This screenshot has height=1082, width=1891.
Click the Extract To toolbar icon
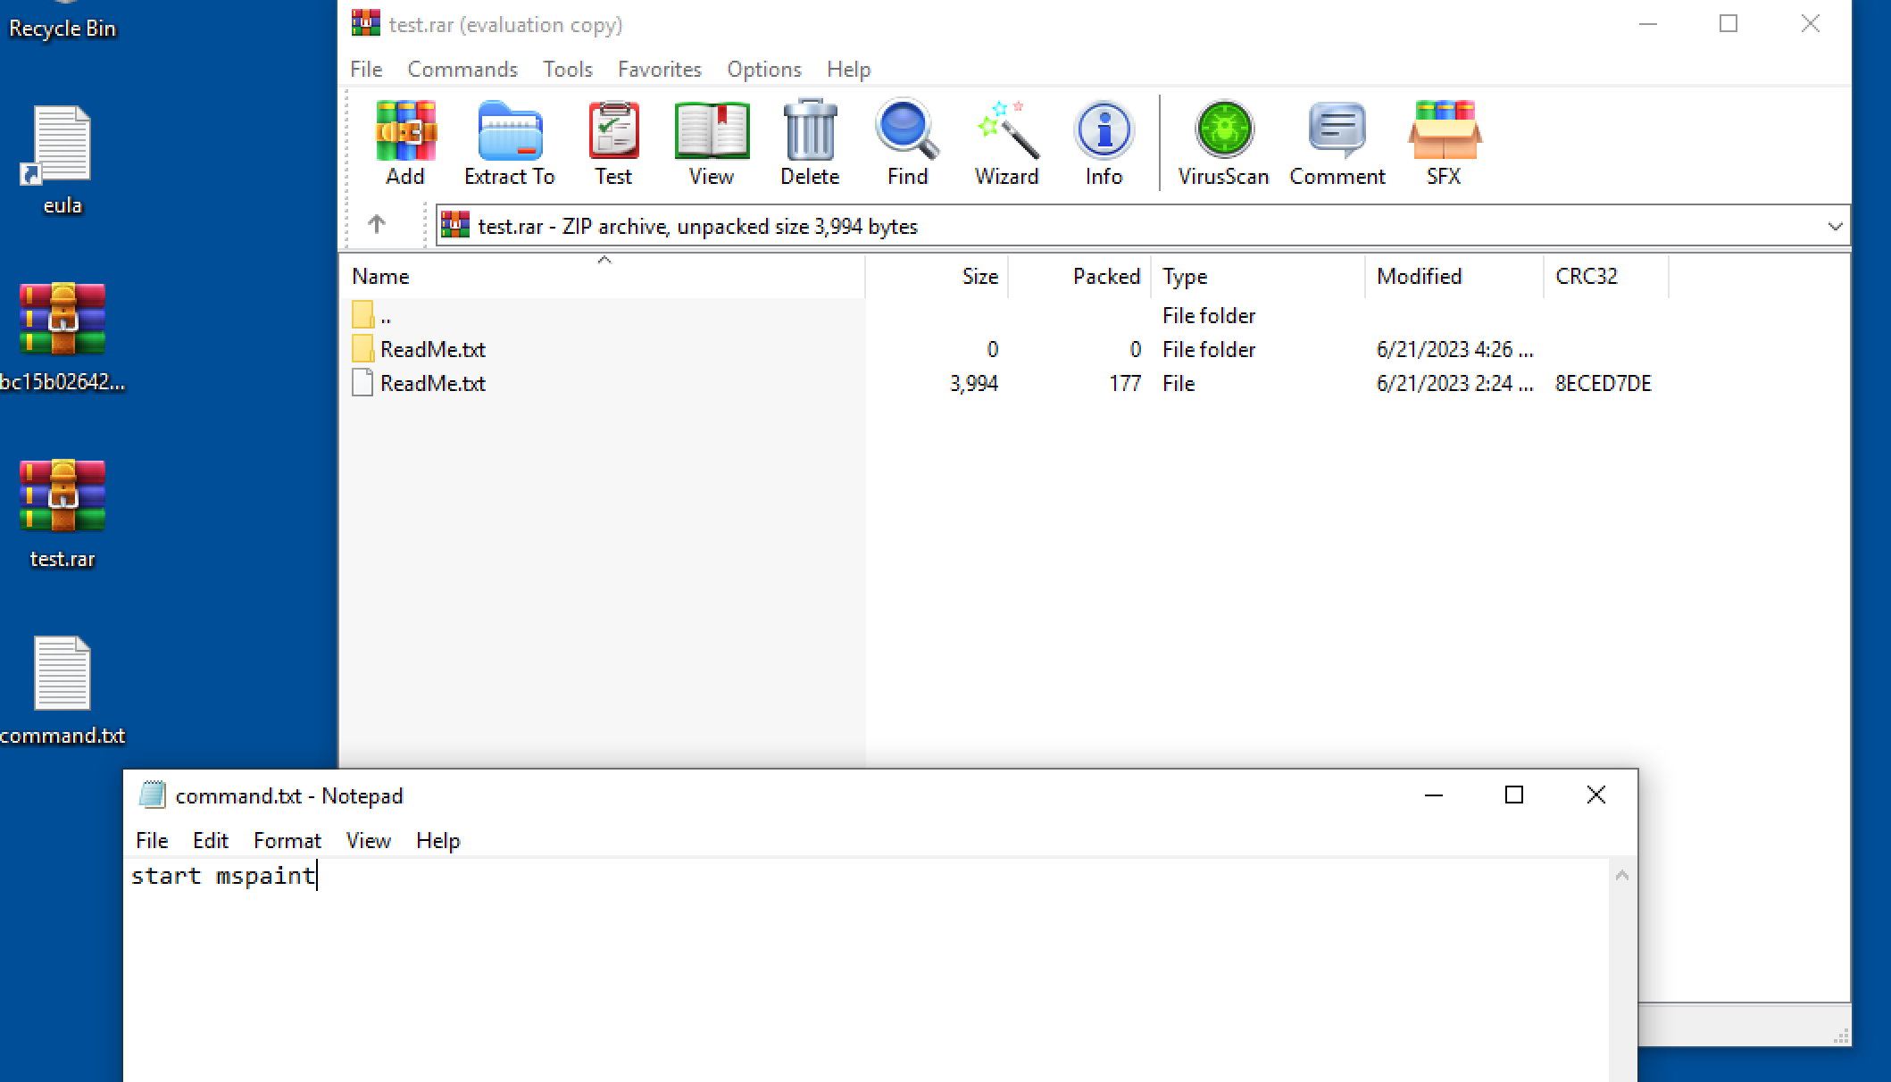[510, 143]
